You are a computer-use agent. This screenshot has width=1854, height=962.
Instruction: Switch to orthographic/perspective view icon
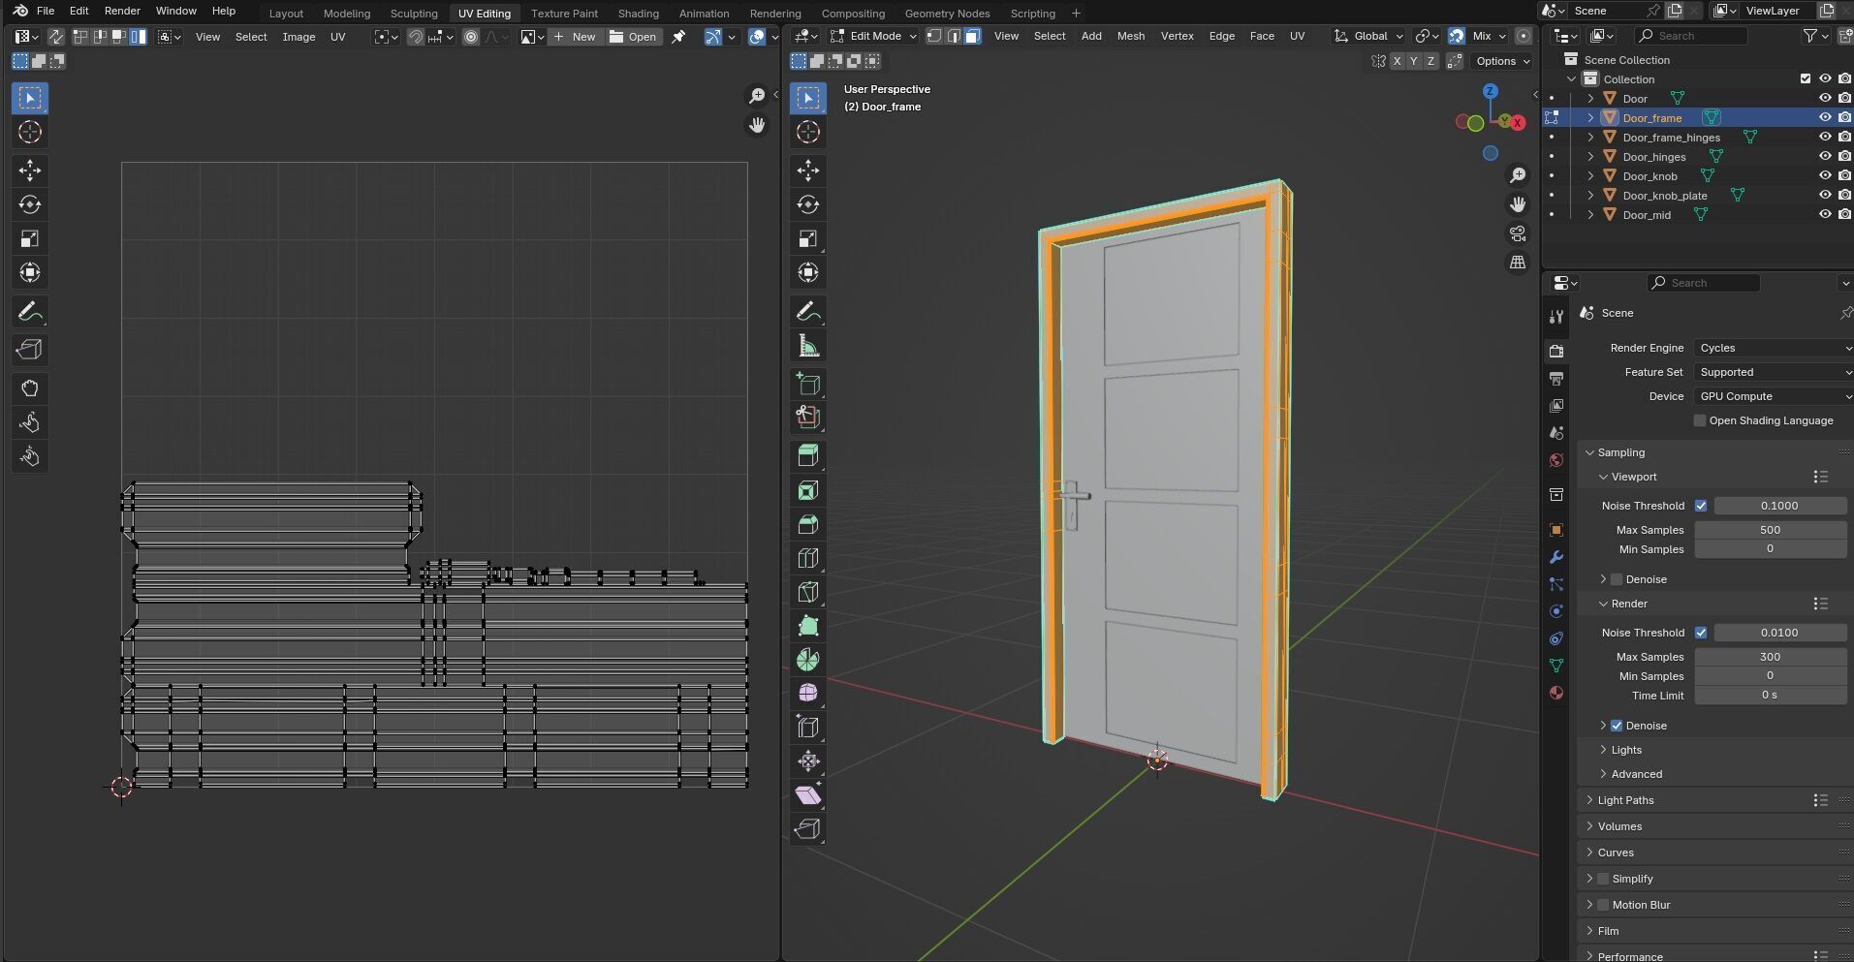click(x=1518, y=263)
